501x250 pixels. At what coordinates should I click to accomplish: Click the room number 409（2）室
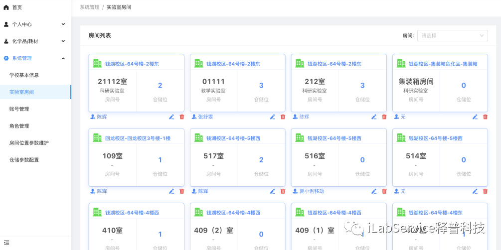(213, 230)
